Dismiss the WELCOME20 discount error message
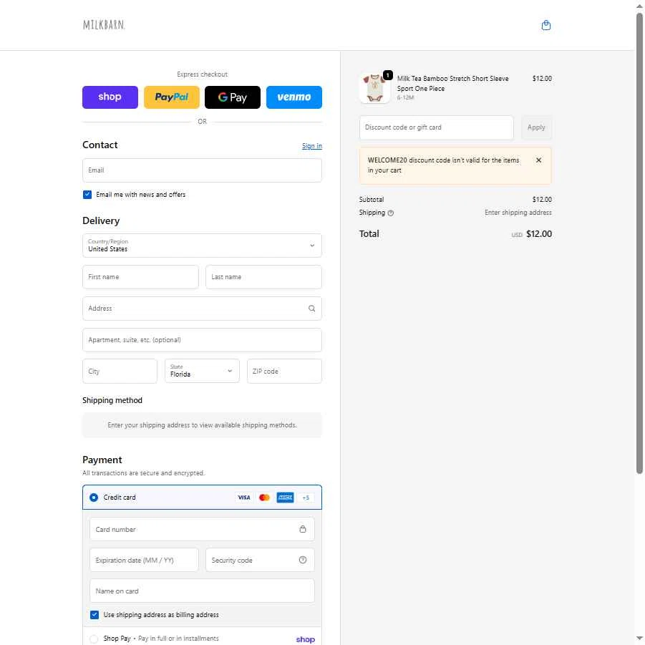645x645 pixels. click(538, 160)
